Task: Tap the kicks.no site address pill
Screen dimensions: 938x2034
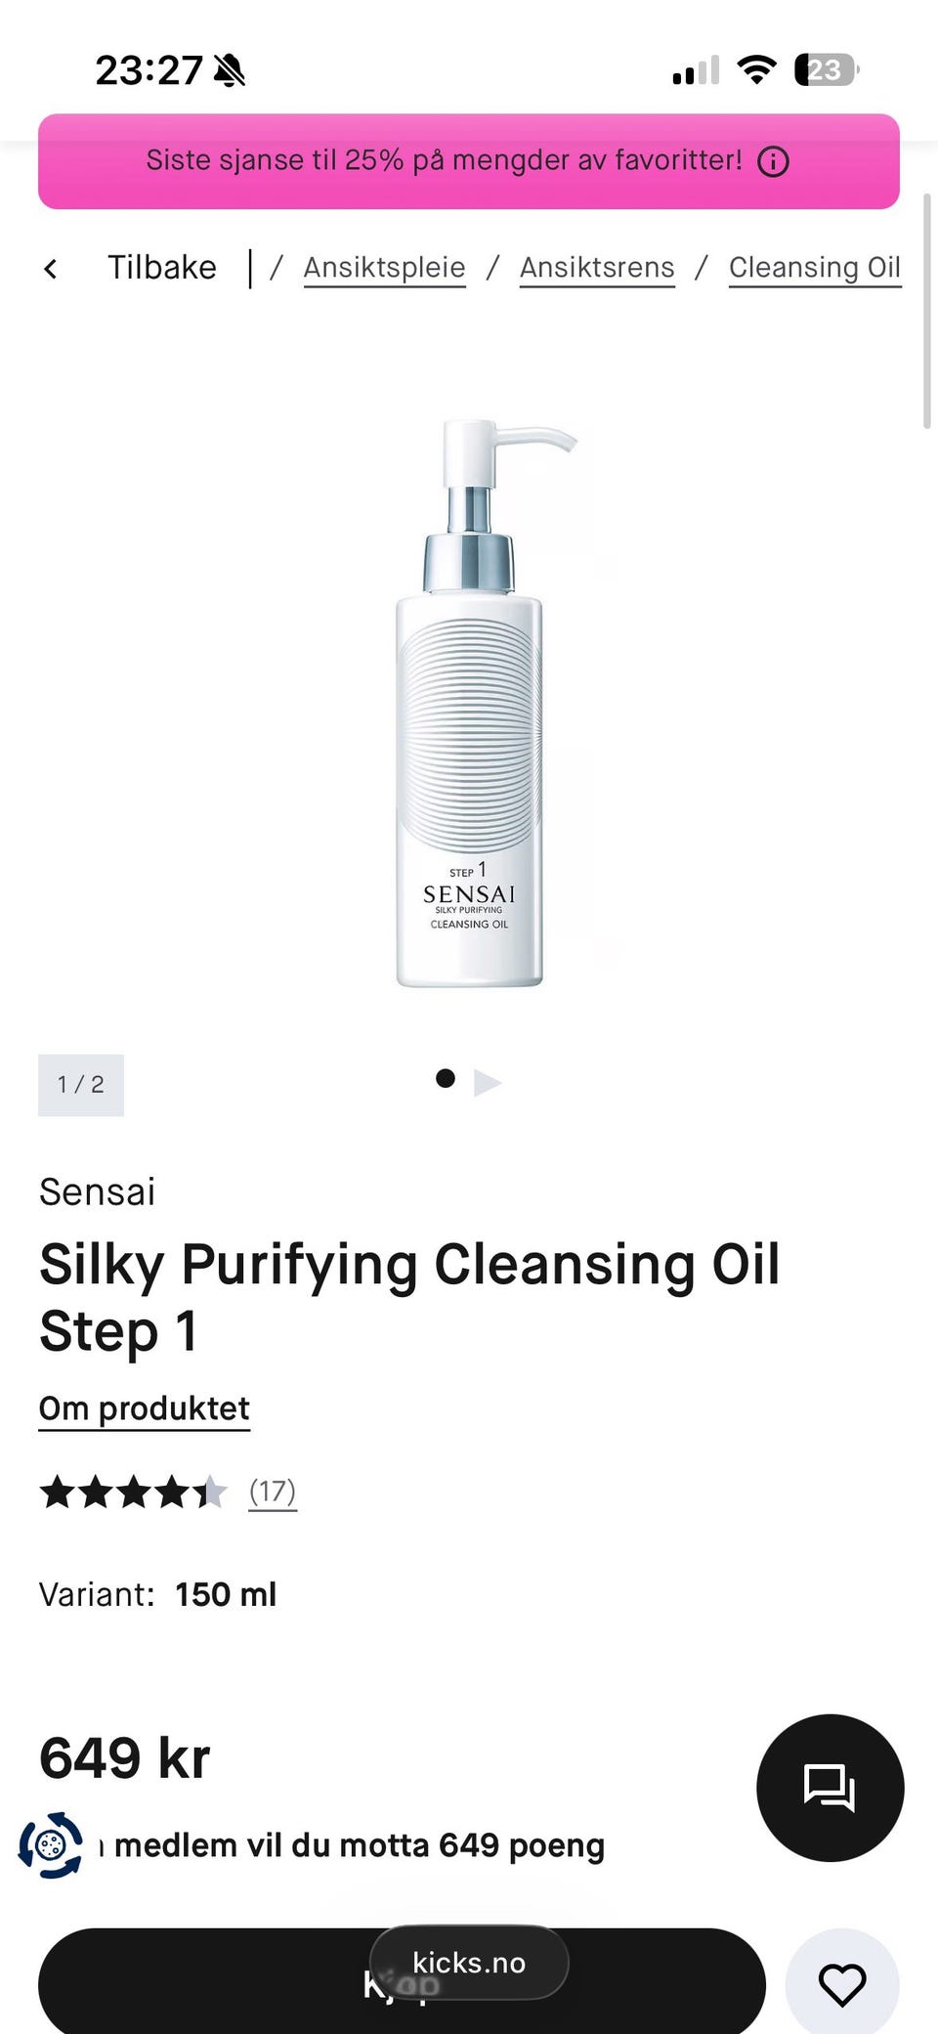Action: coord(469,1963)
